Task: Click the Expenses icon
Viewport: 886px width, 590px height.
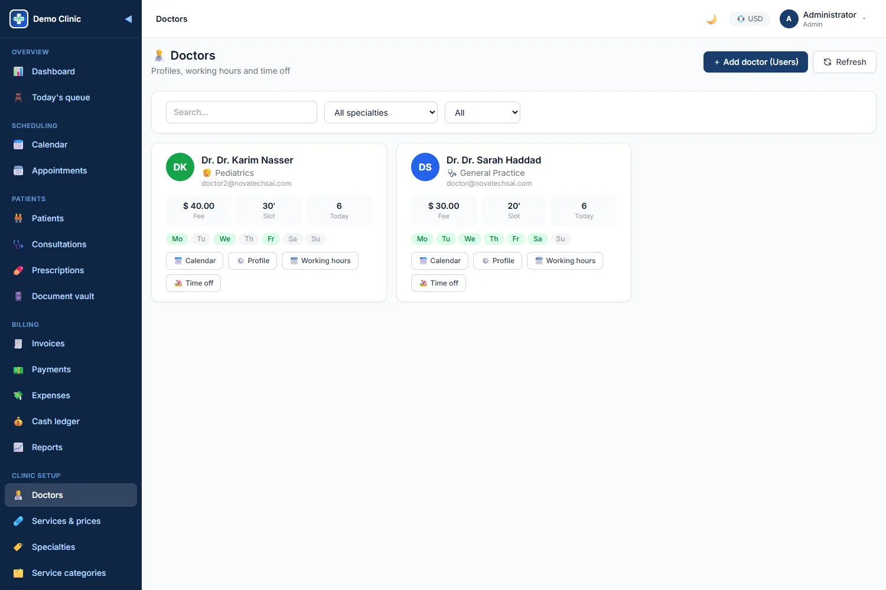Action: 18,395
